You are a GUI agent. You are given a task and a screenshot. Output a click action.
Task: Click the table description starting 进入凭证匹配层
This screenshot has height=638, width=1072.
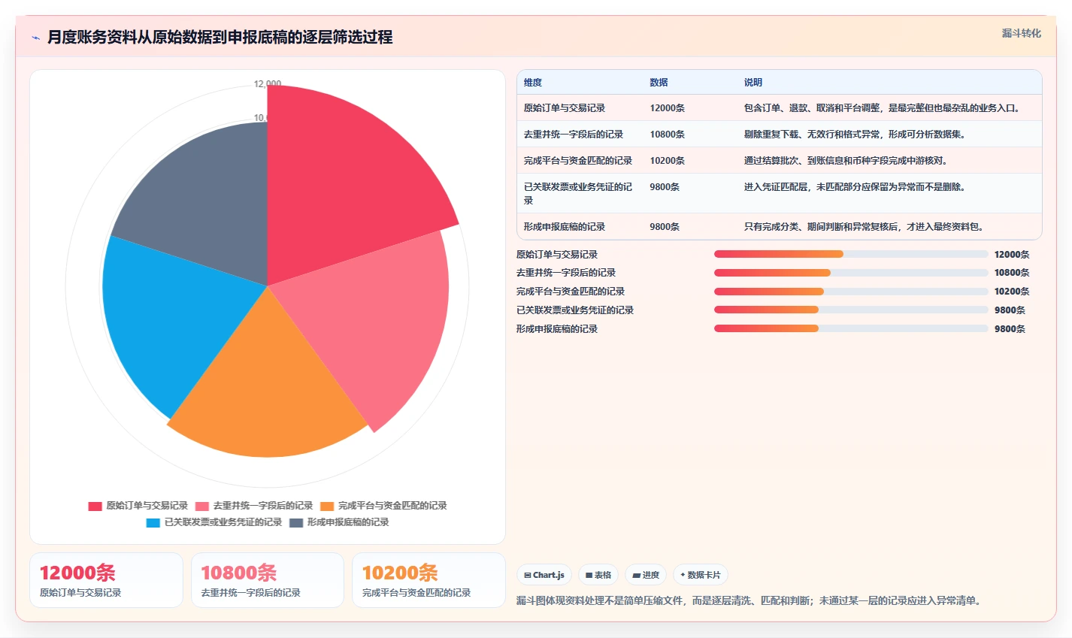click(856, 187)
